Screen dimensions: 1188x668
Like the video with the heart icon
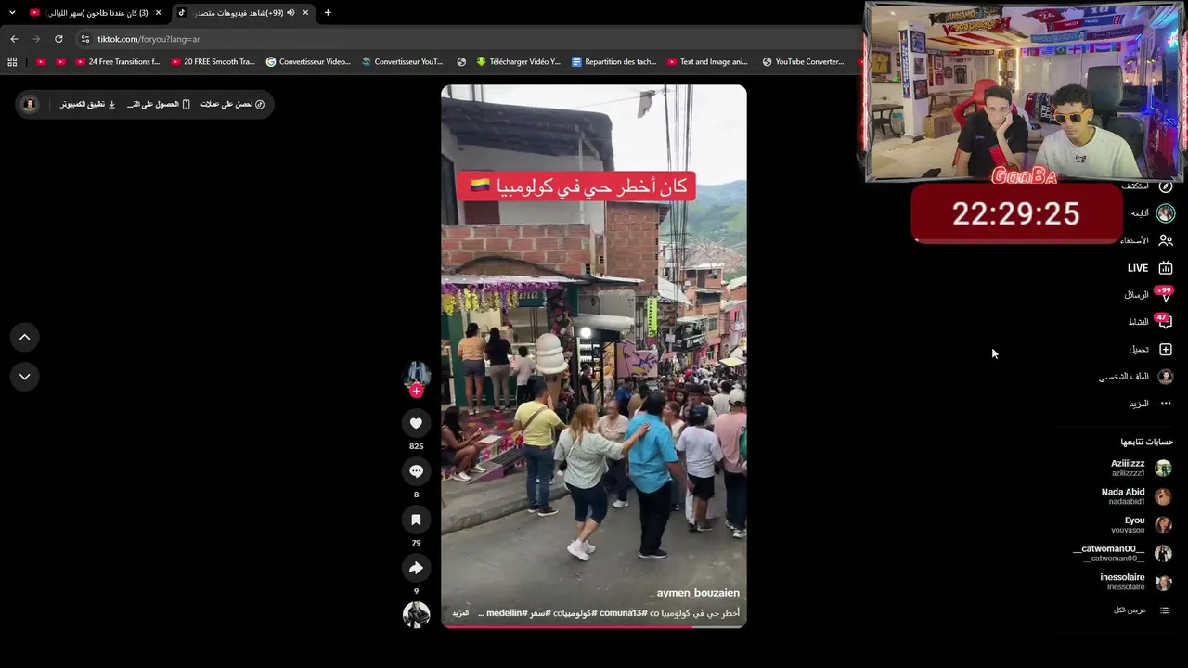coord(416,423)
